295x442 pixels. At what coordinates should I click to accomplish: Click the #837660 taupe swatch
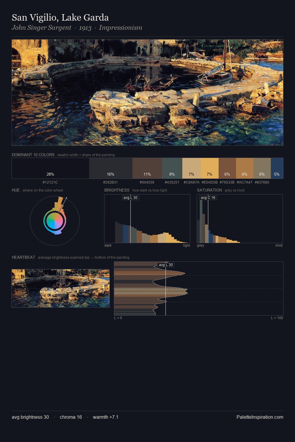point(262,168)
